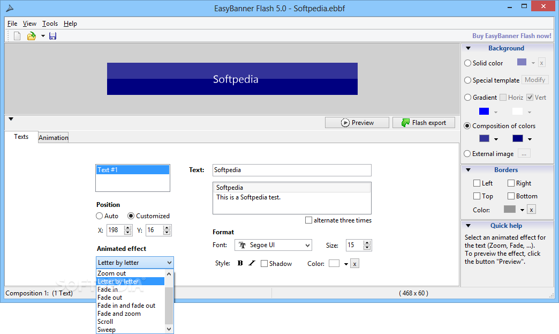Viewport: 559px width, 334px height.
Task: Collapse the Borders panel
Action: (469, 170)
